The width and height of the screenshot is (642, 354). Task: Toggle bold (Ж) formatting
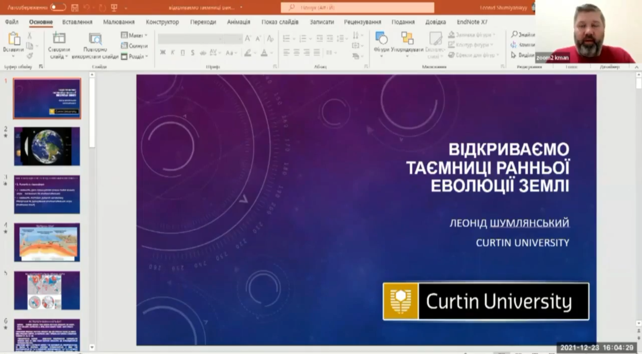pyautogui.click(x=163, y=53)
